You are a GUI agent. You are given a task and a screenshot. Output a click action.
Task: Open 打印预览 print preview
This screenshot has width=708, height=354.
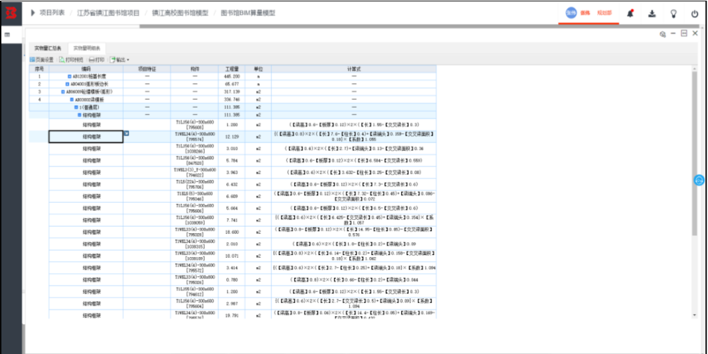[71, 60]
